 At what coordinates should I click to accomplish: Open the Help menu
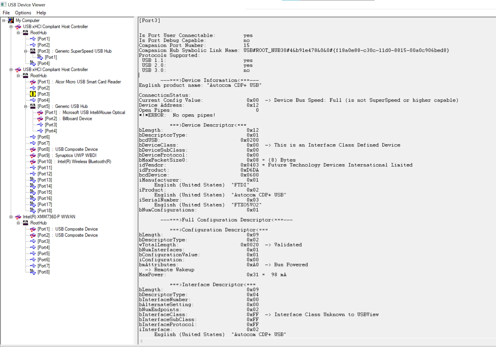[x=41, y=13]
